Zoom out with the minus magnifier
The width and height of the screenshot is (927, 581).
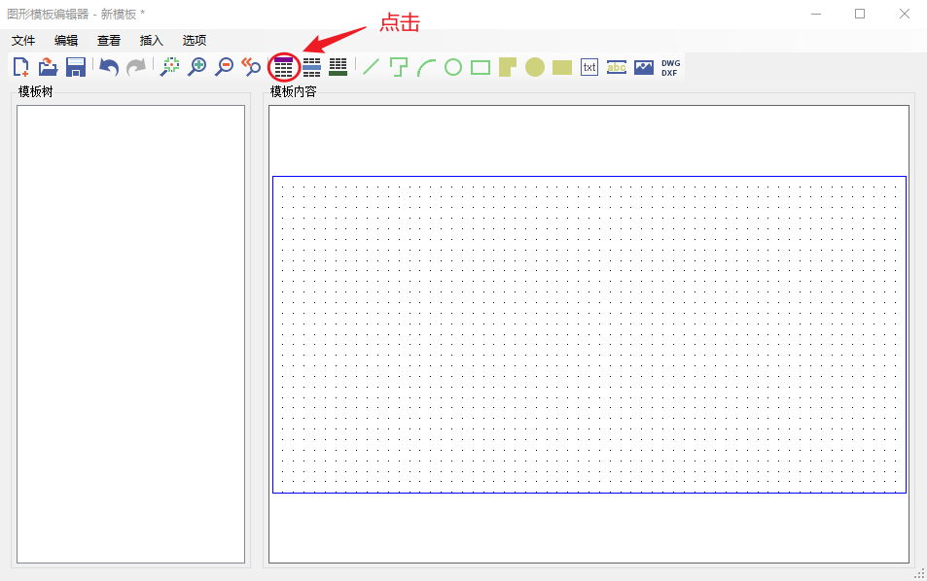tap(224, 67)
